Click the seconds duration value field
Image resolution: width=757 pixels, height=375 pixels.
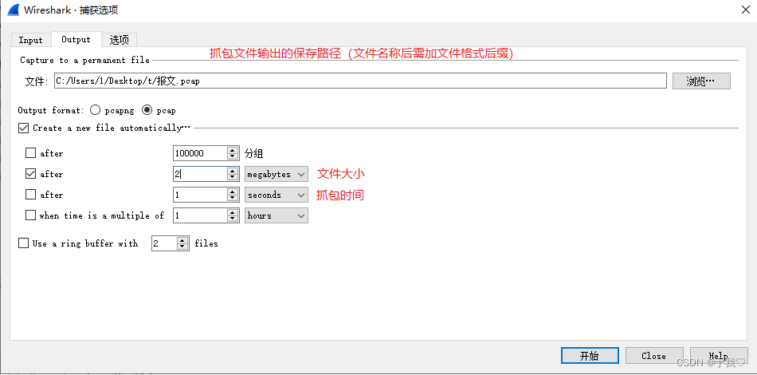point(200,195)
